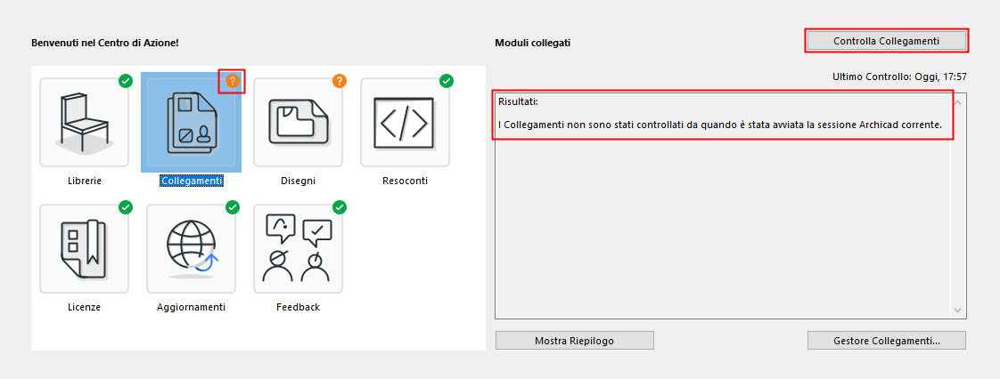The height and width of the screenshot is (379, 1000).
Task: Click orange question badge on Disegni
Action: point(340,81)
